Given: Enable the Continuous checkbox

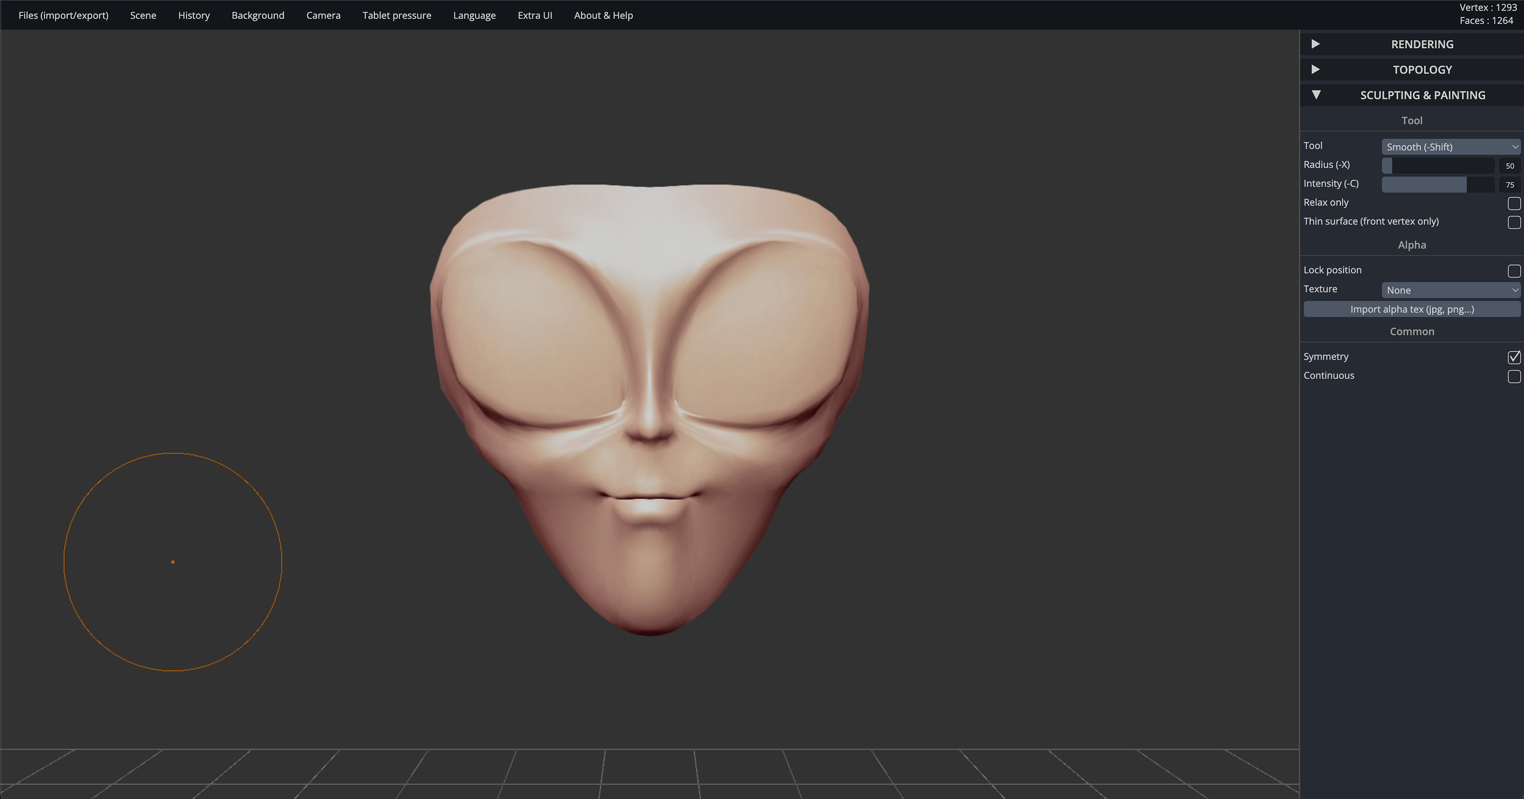Looking at the screenshot, I should (1514, 376).
